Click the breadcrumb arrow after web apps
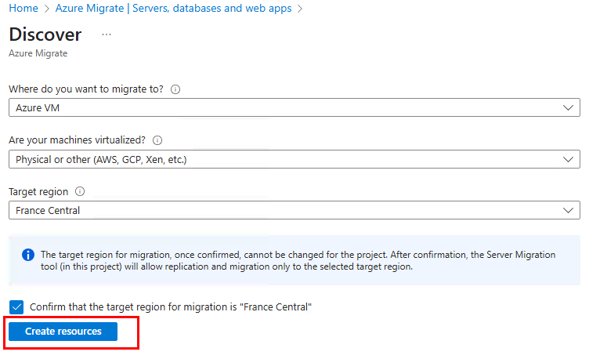Screen dimensions: 589x359 tap(300, 9)
